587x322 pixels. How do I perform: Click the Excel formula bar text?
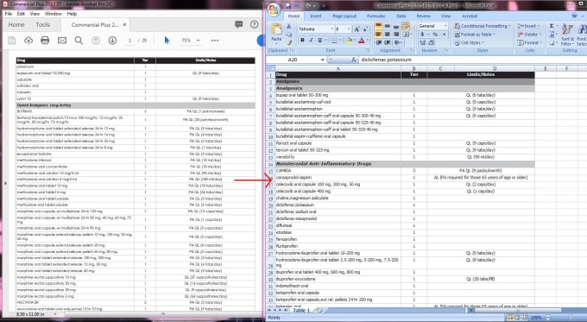coord(386,60)
